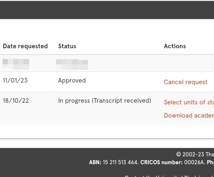Click the empty Actions cell in first row
This screenshot has width=214, height=177.
tap(187, 63)
